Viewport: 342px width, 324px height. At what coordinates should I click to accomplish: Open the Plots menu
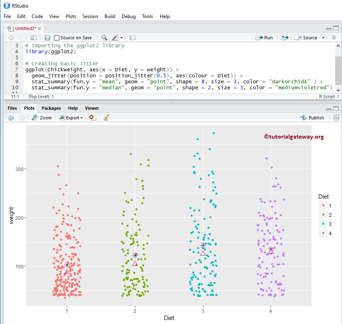71,16
